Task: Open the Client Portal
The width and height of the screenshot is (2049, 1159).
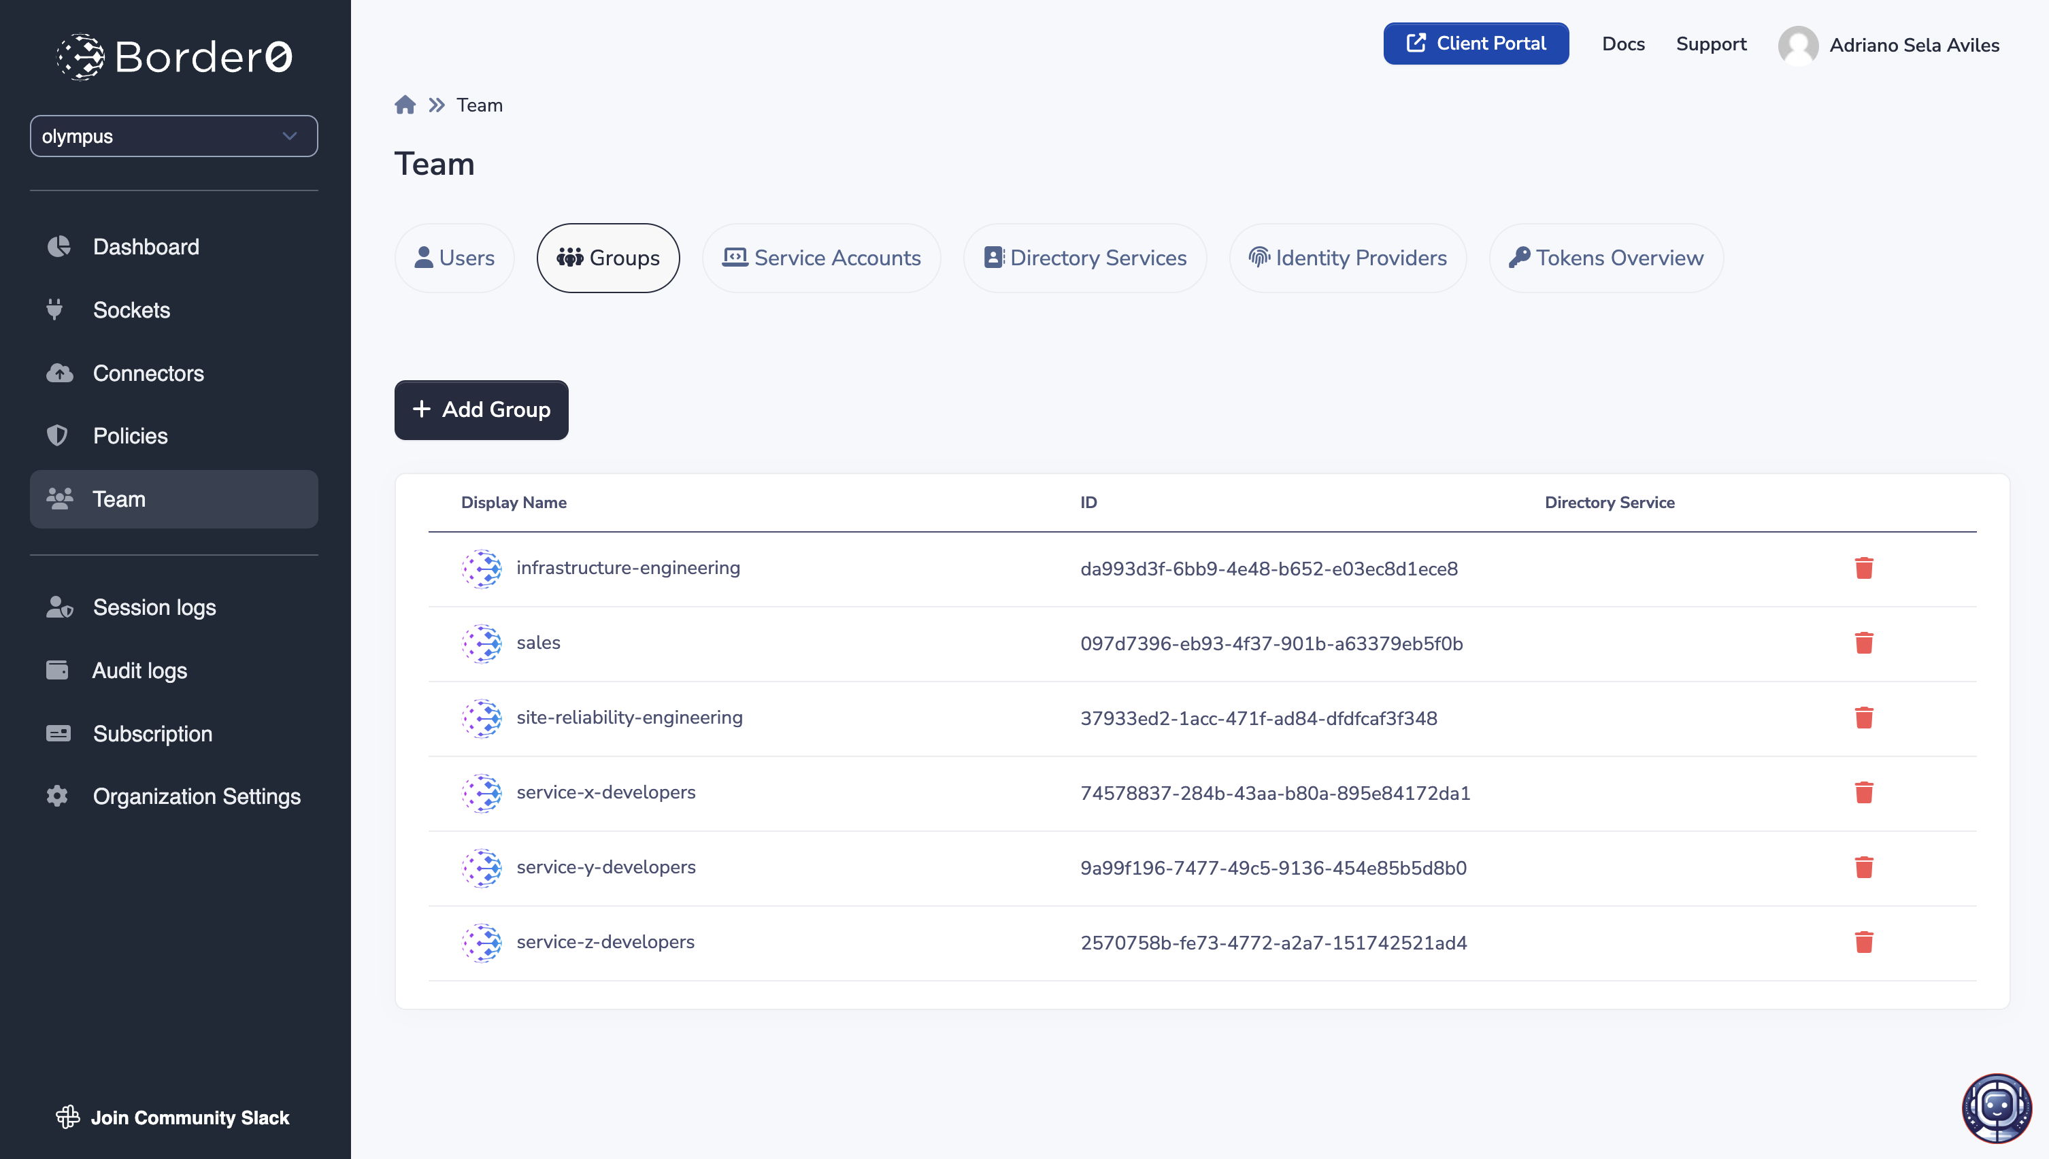Action: pos(1476,44)
